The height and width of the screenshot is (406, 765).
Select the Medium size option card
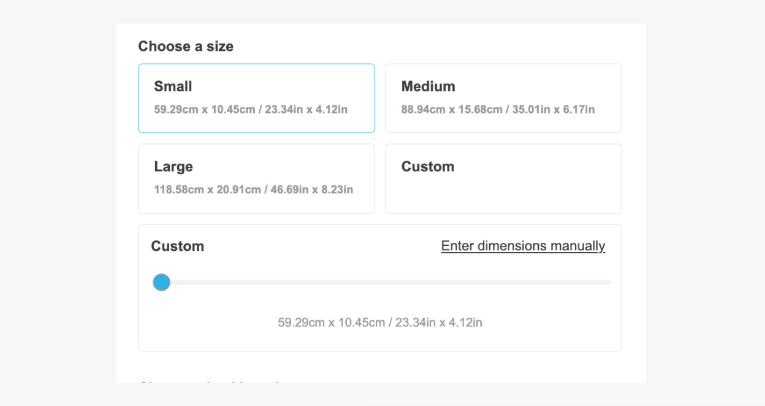503,98
